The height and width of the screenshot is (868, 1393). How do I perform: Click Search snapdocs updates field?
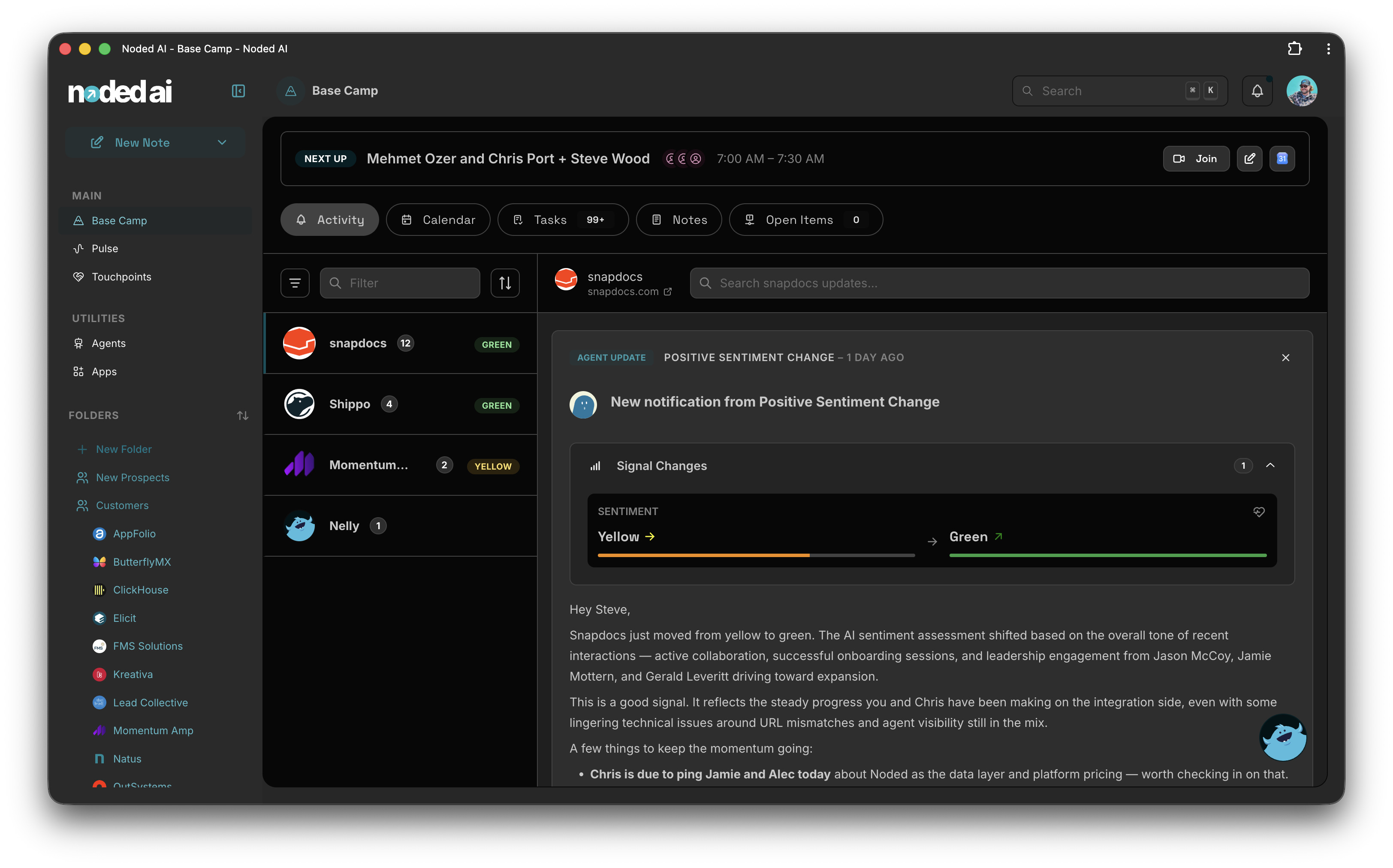point(999,283)
